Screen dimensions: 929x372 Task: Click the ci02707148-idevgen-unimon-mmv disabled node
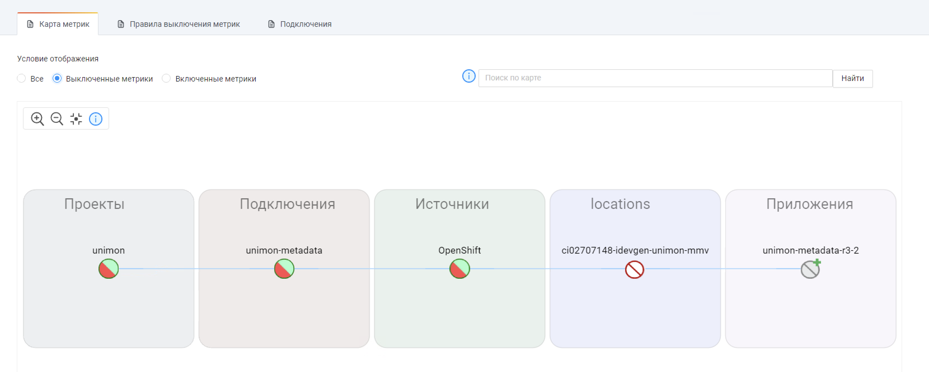tap(634, 270)
